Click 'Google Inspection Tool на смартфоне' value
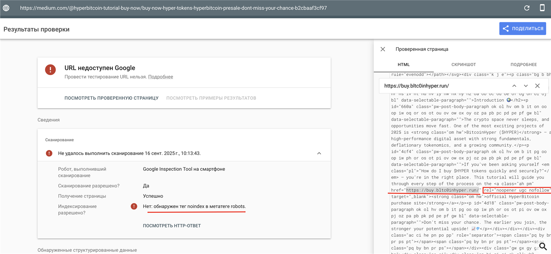Image resolution: width=551 pixels, height=254 pixels. (184, 169)
